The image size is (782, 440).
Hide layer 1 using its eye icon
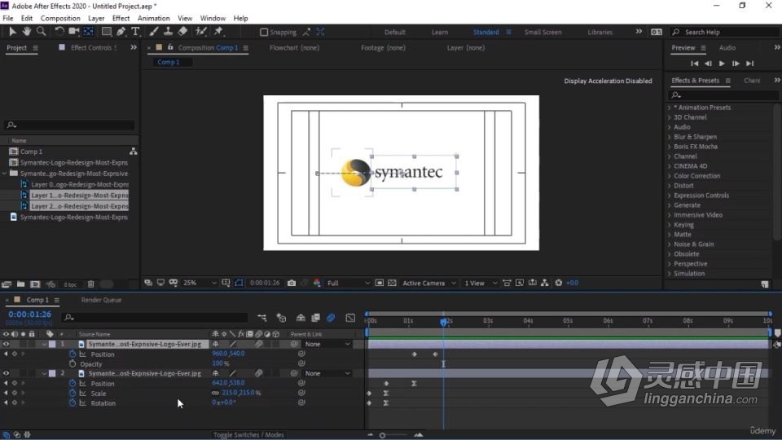tap(6, 344)
